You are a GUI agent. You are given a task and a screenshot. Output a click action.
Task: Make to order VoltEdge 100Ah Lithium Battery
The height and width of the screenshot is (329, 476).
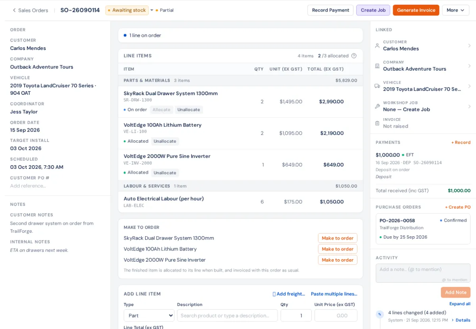[x=338, y=249]
